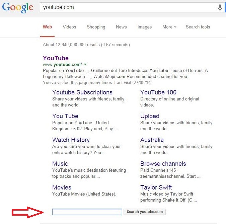Open the Browse channels sitelink

163,164
